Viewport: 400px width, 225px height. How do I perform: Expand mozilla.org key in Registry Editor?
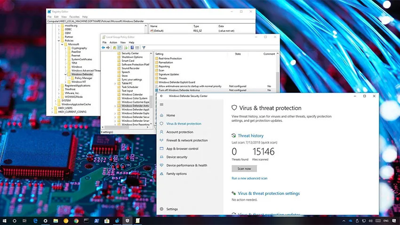point(59,26)
